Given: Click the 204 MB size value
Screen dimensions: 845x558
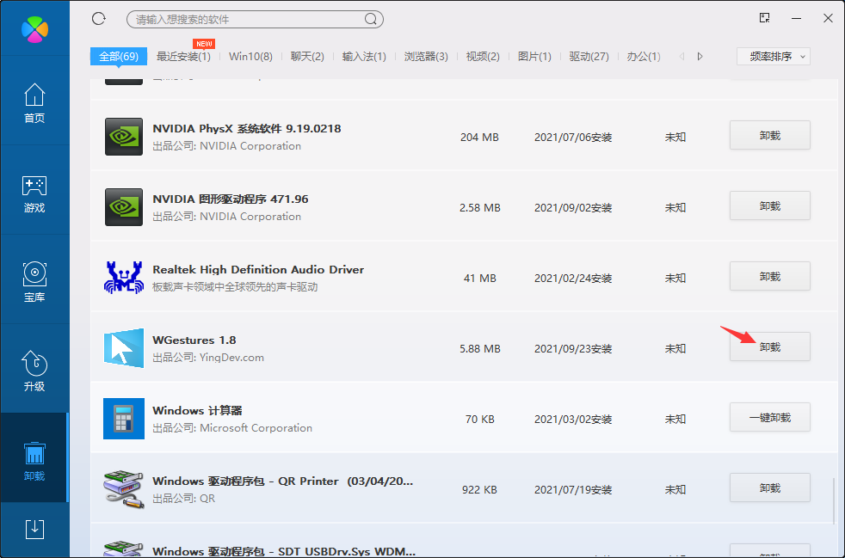Looking at the screenshot, I should click(479, 138).
